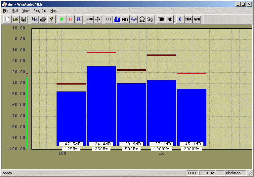Click the four-arrow autoscale icon
This screenshot has width=254, height=177.
(98, 19)
